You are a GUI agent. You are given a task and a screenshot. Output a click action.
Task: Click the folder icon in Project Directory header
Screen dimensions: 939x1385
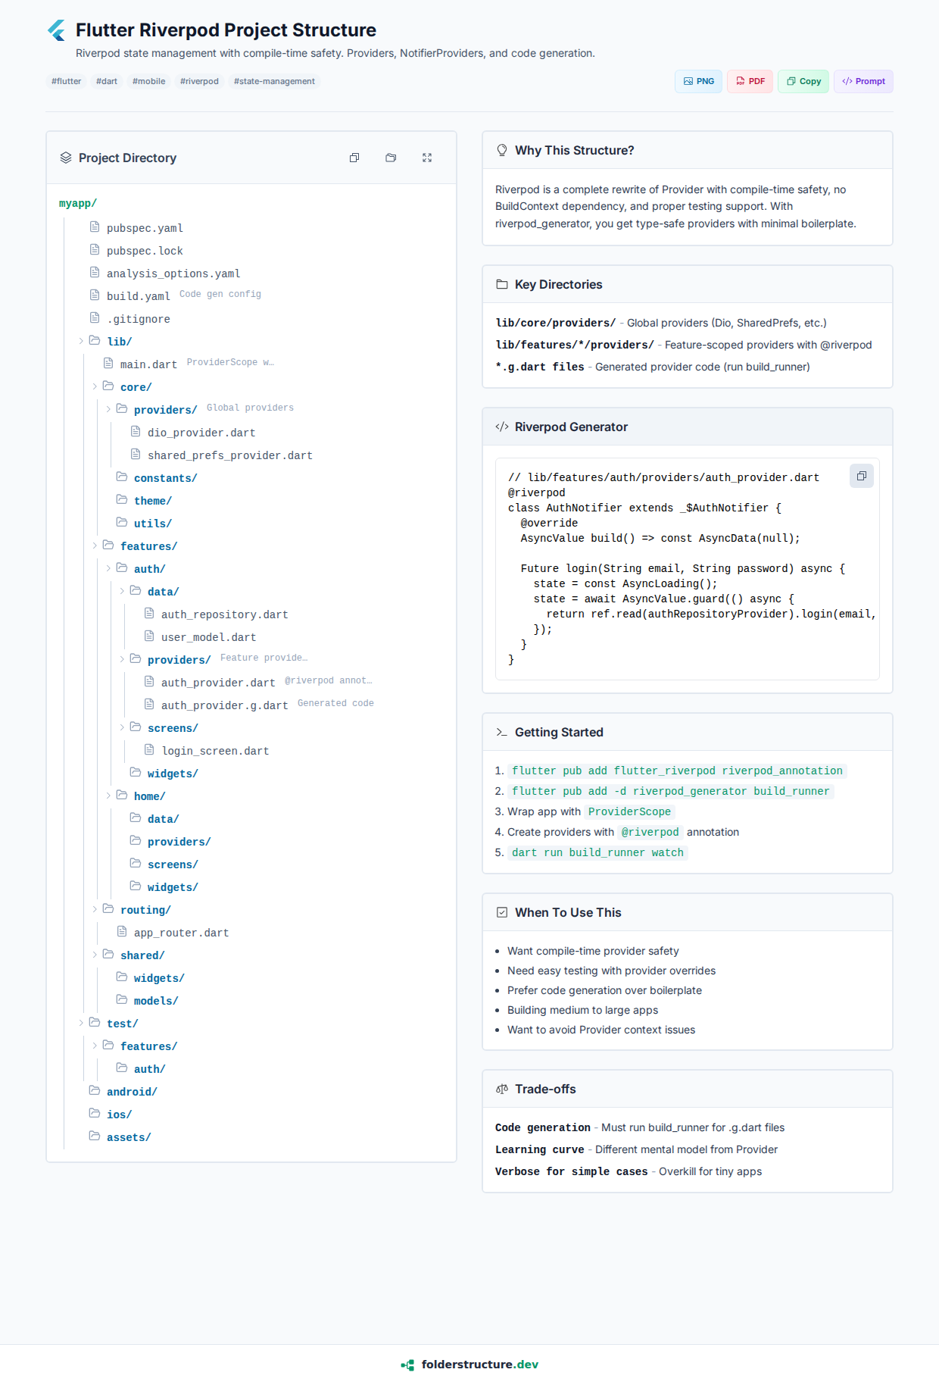tap(391, 158)
